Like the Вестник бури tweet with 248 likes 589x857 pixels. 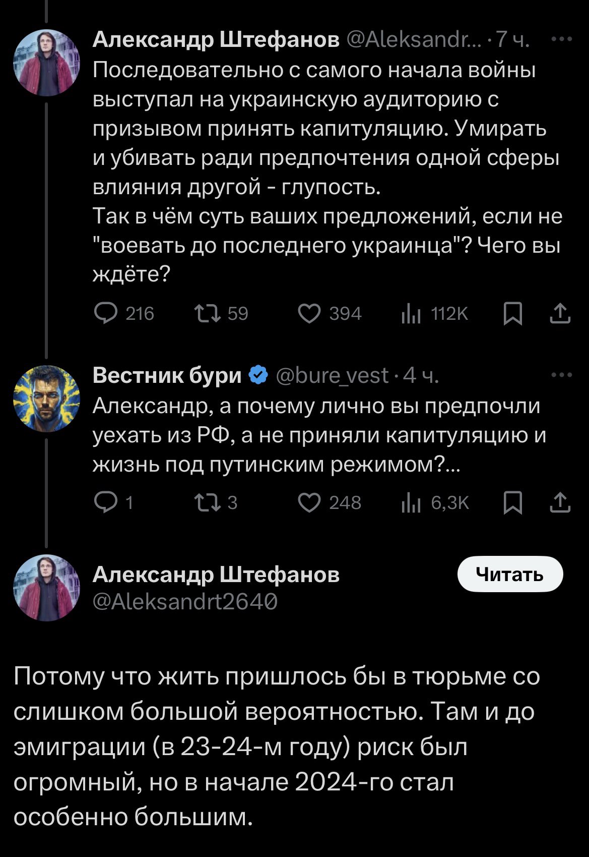(x=309, y=503)
